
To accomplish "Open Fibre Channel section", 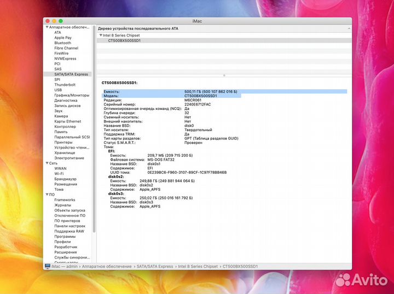I will click(66, 48).
